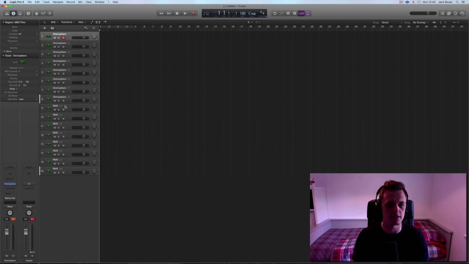Open the command-click tool menu

(x=257, y=22)
